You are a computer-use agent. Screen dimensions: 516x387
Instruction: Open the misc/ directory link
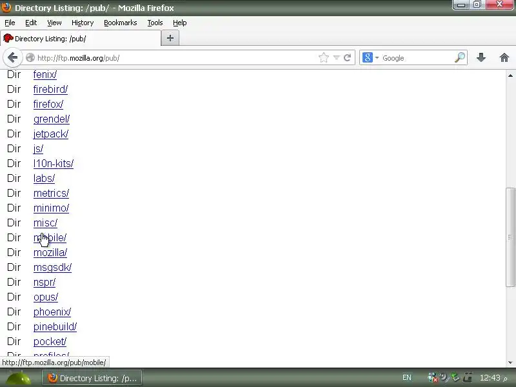click(x=45, y=223)
